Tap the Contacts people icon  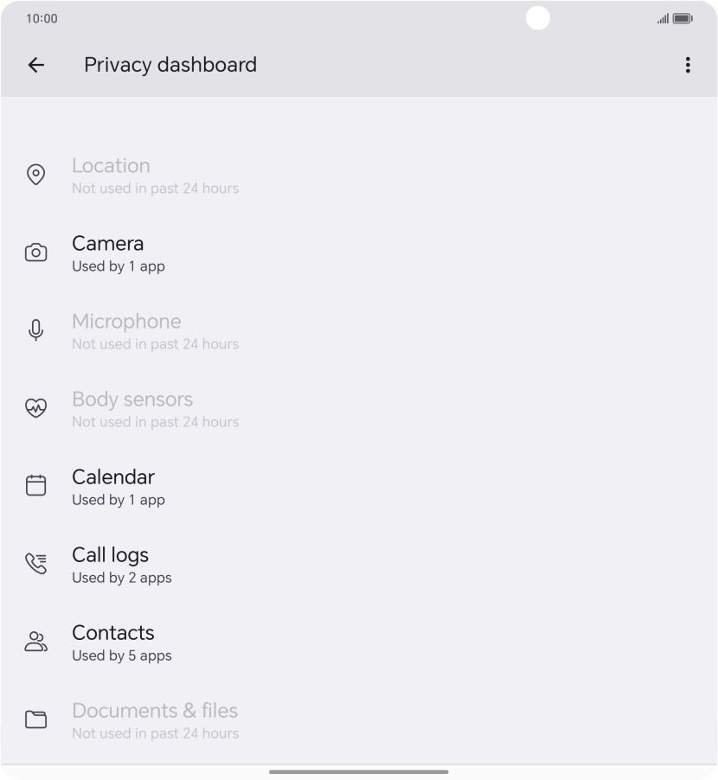(35, 642)
